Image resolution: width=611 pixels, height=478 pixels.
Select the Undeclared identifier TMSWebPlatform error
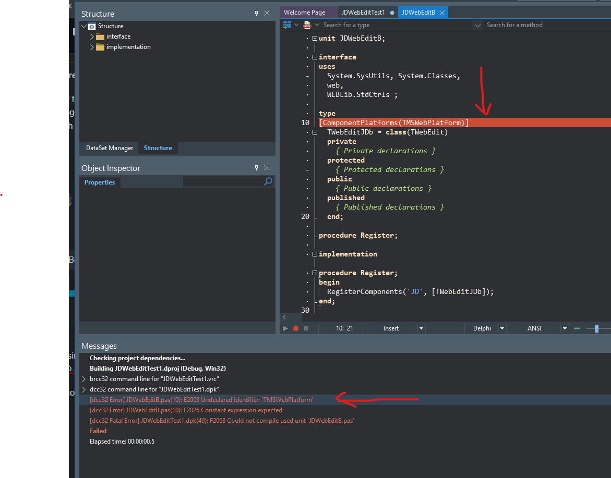(201, 400)
